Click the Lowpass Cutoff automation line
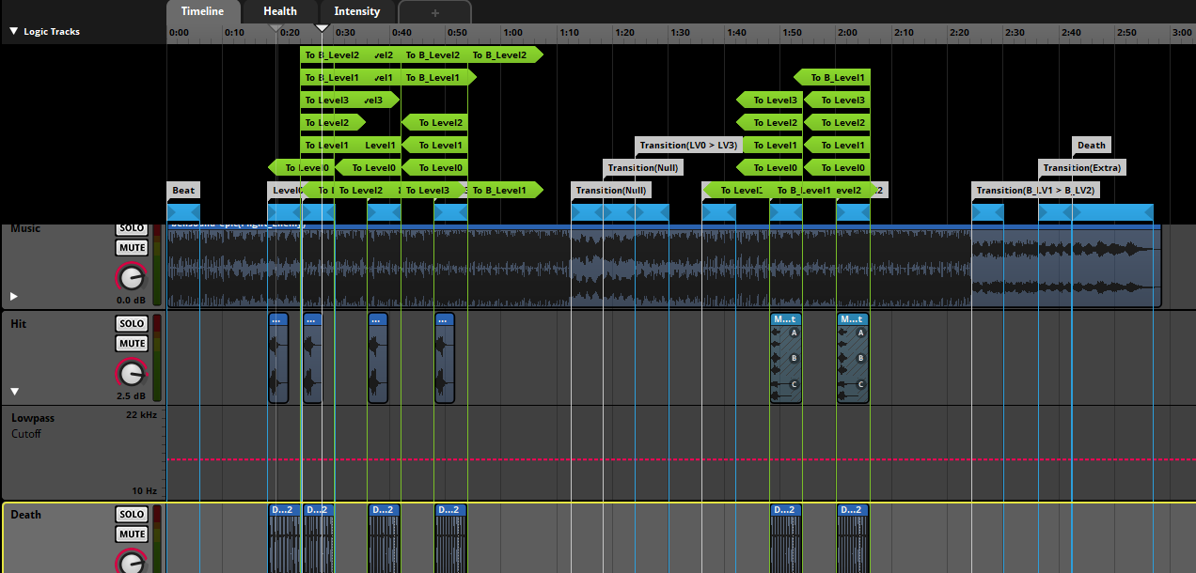This screenshot has width=1196, height=573. tap(658, 459)
